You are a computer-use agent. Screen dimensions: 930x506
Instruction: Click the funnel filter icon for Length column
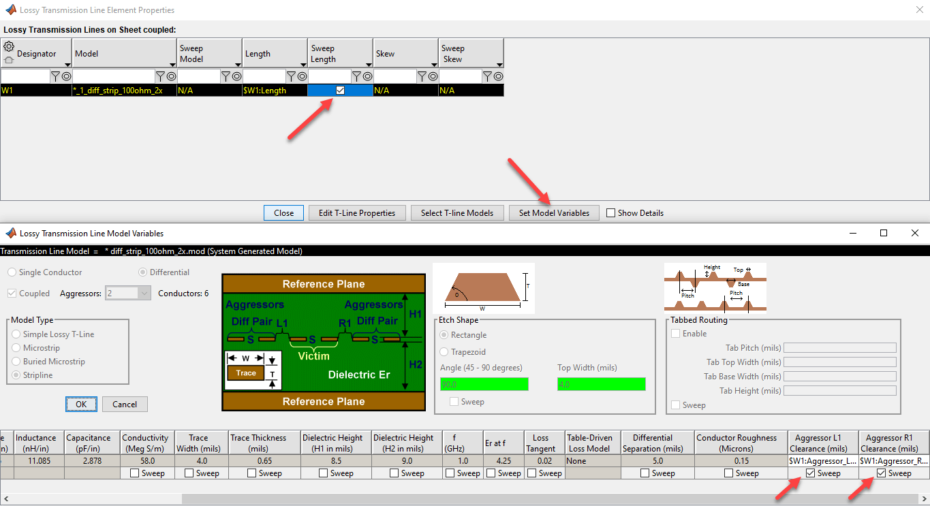coord(292,76)
